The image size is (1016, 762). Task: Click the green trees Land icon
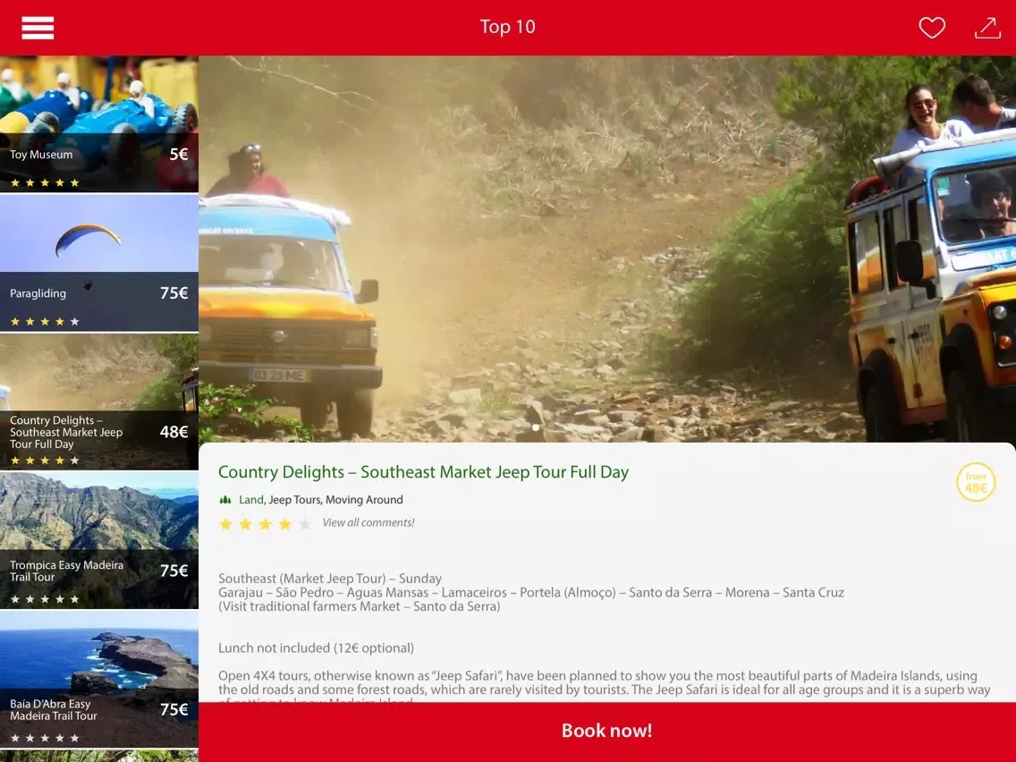coord(224,500)
